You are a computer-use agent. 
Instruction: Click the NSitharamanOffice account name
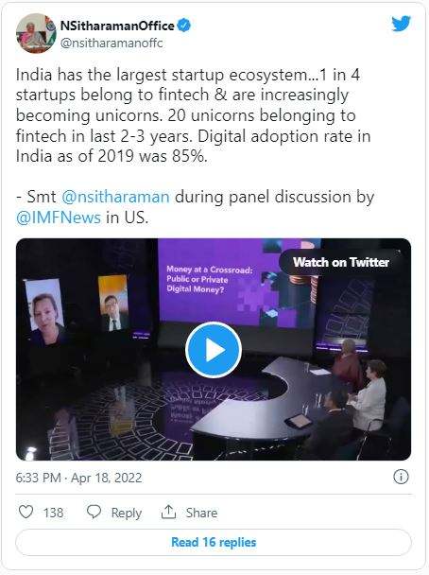(x=117, y=26)
